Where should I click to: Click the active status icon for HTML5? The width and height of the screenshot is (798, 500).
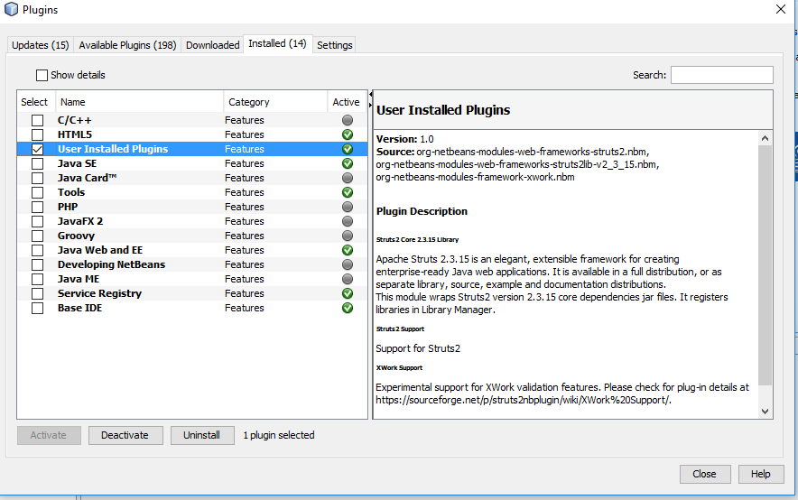tap(348, 134)
